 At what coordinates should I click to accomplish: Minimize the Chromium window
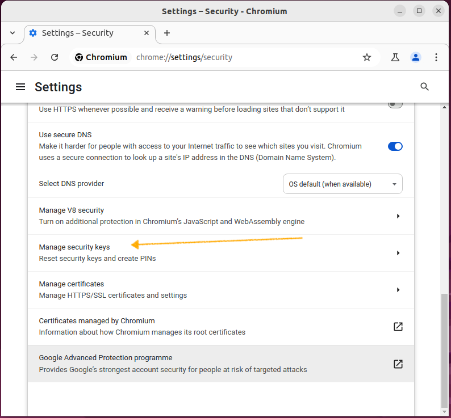click(x=399, y=11)
